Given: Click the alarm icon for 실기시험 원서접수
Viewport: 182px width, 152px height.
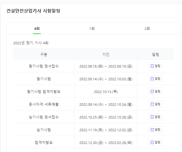Looking at the screenshot, I should [x=152, y=117].
